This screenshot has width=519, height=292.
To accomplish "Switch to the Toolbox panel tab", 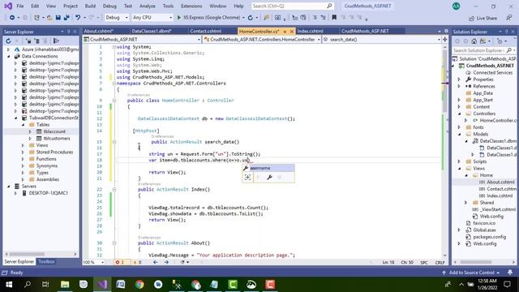I will [46, 261].
